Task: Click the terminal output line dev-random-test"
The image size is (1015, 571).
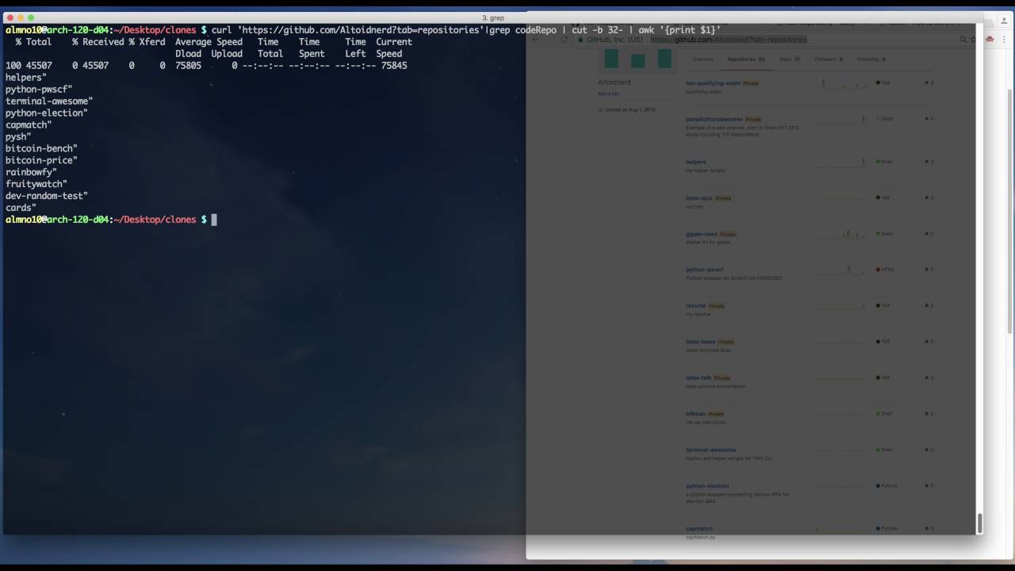Action: pos(47,196)
